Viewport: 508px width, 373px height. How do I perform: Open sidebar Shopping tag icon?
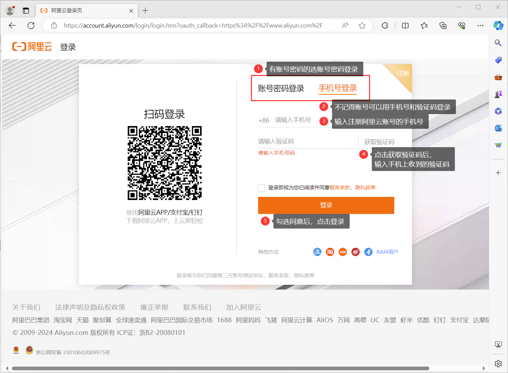coord(498,60)
